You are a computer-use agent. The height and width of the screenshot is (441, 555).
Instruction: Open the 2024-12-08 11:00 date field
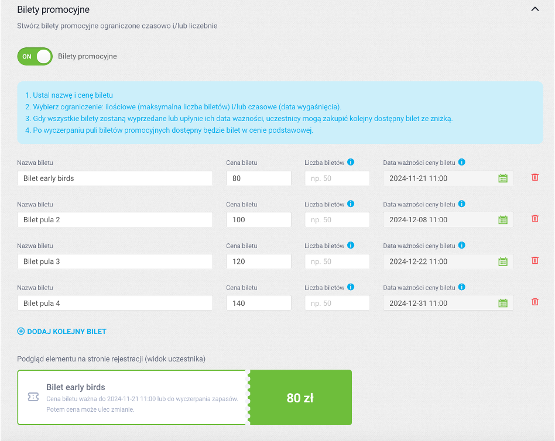(448, 219)
